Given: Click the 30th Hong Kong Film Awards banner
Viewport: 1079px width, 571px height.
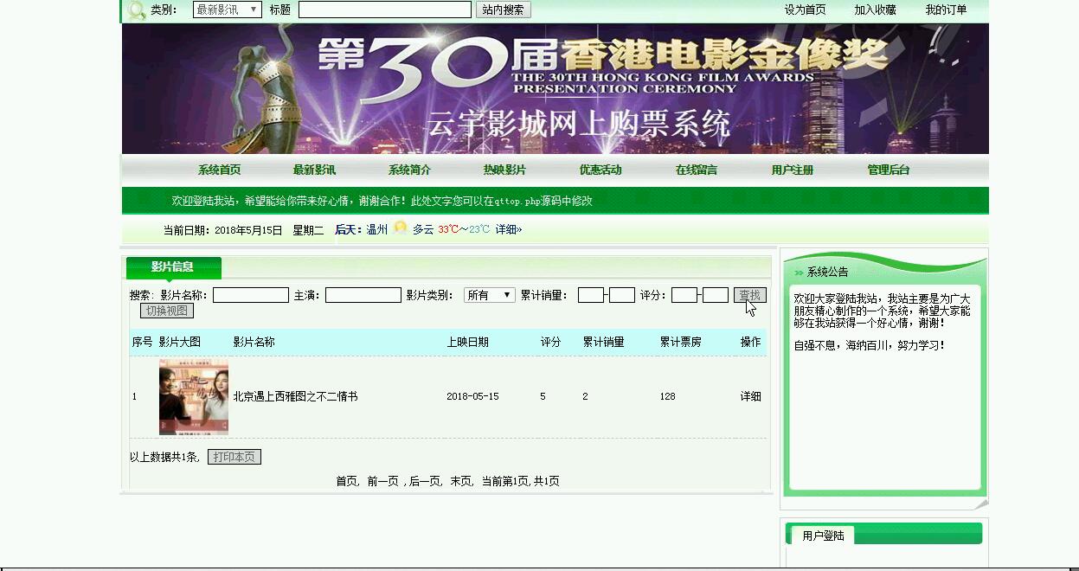Looking at the screenshot, I should (x=555, y=89).
